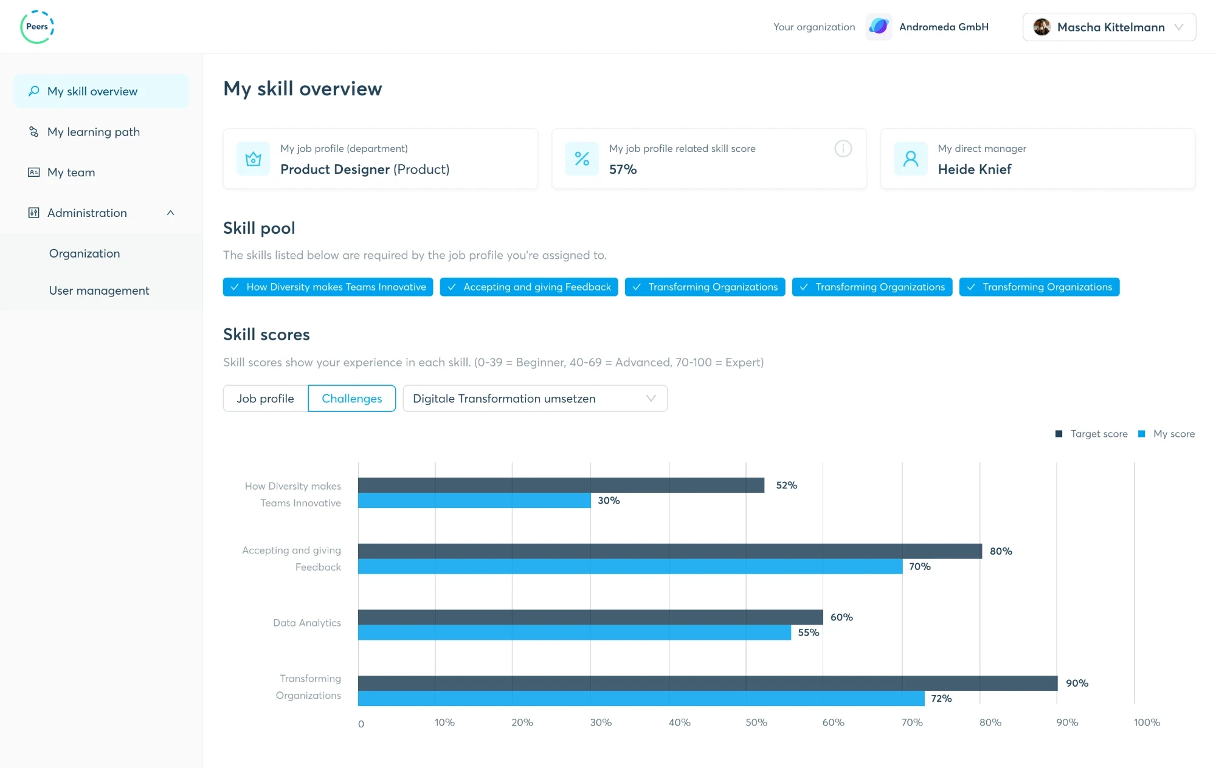Open the Digitale Transformation umsetzen dropdown
Image resolution: width=1216 pixels, height=768 pixels.
coord(535,399)
